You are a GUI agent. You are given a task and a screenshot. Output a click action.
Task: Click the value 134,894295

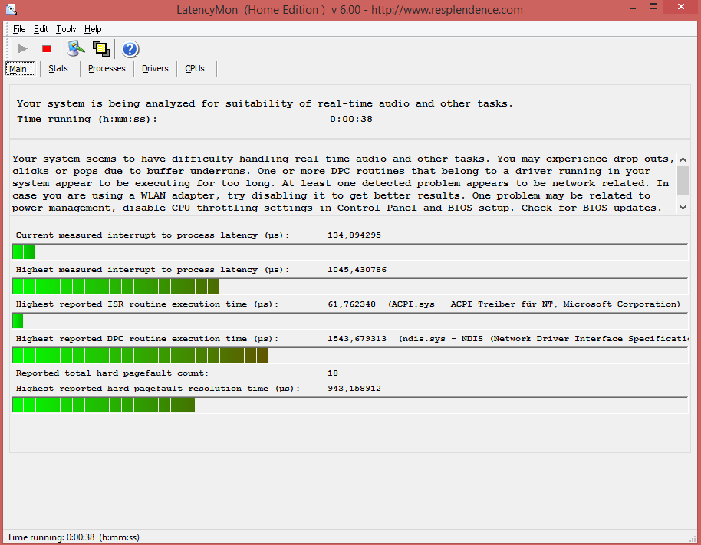(x=354, y=235)
